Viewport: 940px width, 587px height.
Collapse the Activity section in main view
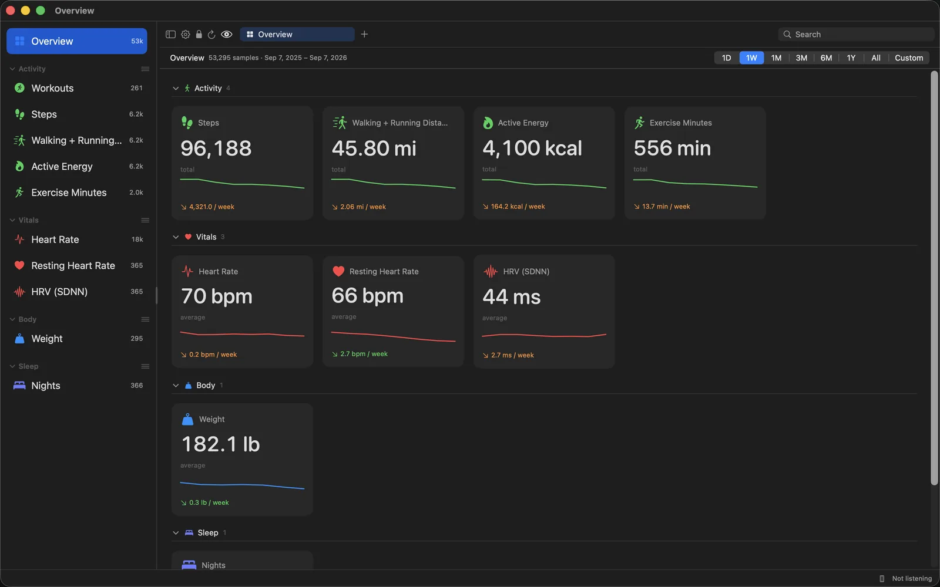[176, 88]
